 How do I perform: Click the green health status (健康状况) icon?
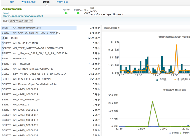(78, 13)
